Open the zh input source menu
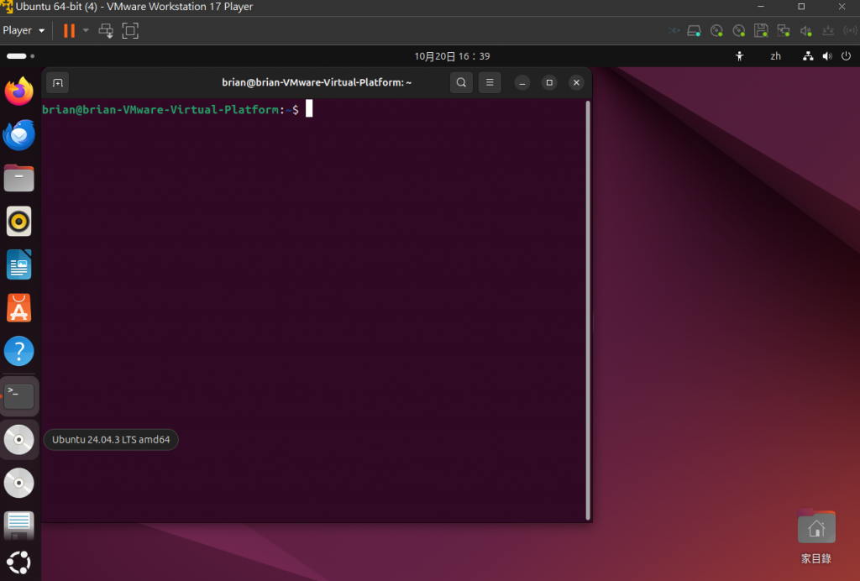This screenshot has height=581, width=860. pos(775,56)
